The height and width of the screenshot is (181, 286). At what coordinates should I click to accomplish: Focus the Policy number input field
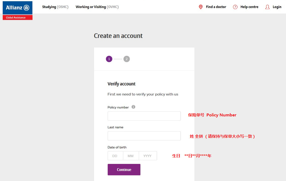point(144,116)
